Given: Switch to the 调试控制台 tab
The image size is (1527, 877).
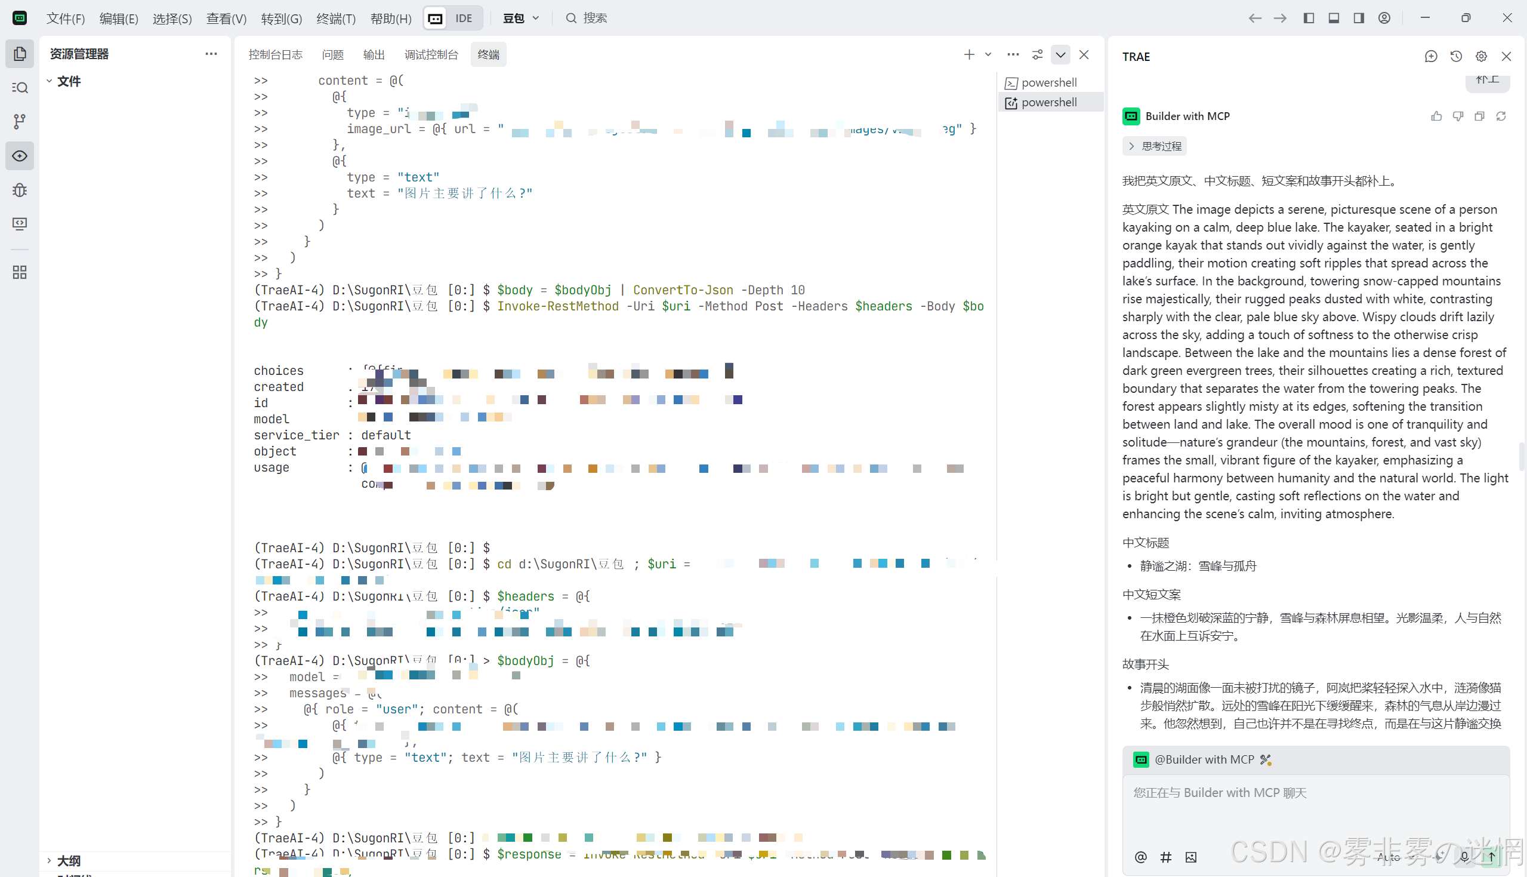Looking at the screenshot, I should click(431, 55).
